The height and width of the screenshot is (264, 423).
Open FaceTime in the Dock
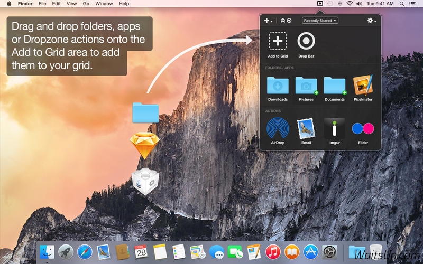click(x=235, y=252)
